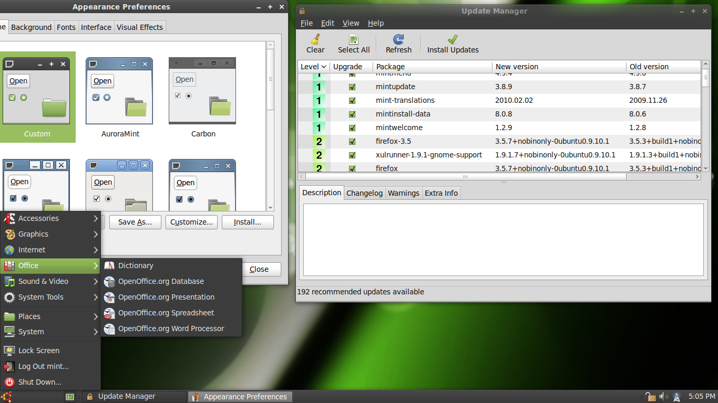Launch OpenOffice.org Presentation

(x=171, y=297)
